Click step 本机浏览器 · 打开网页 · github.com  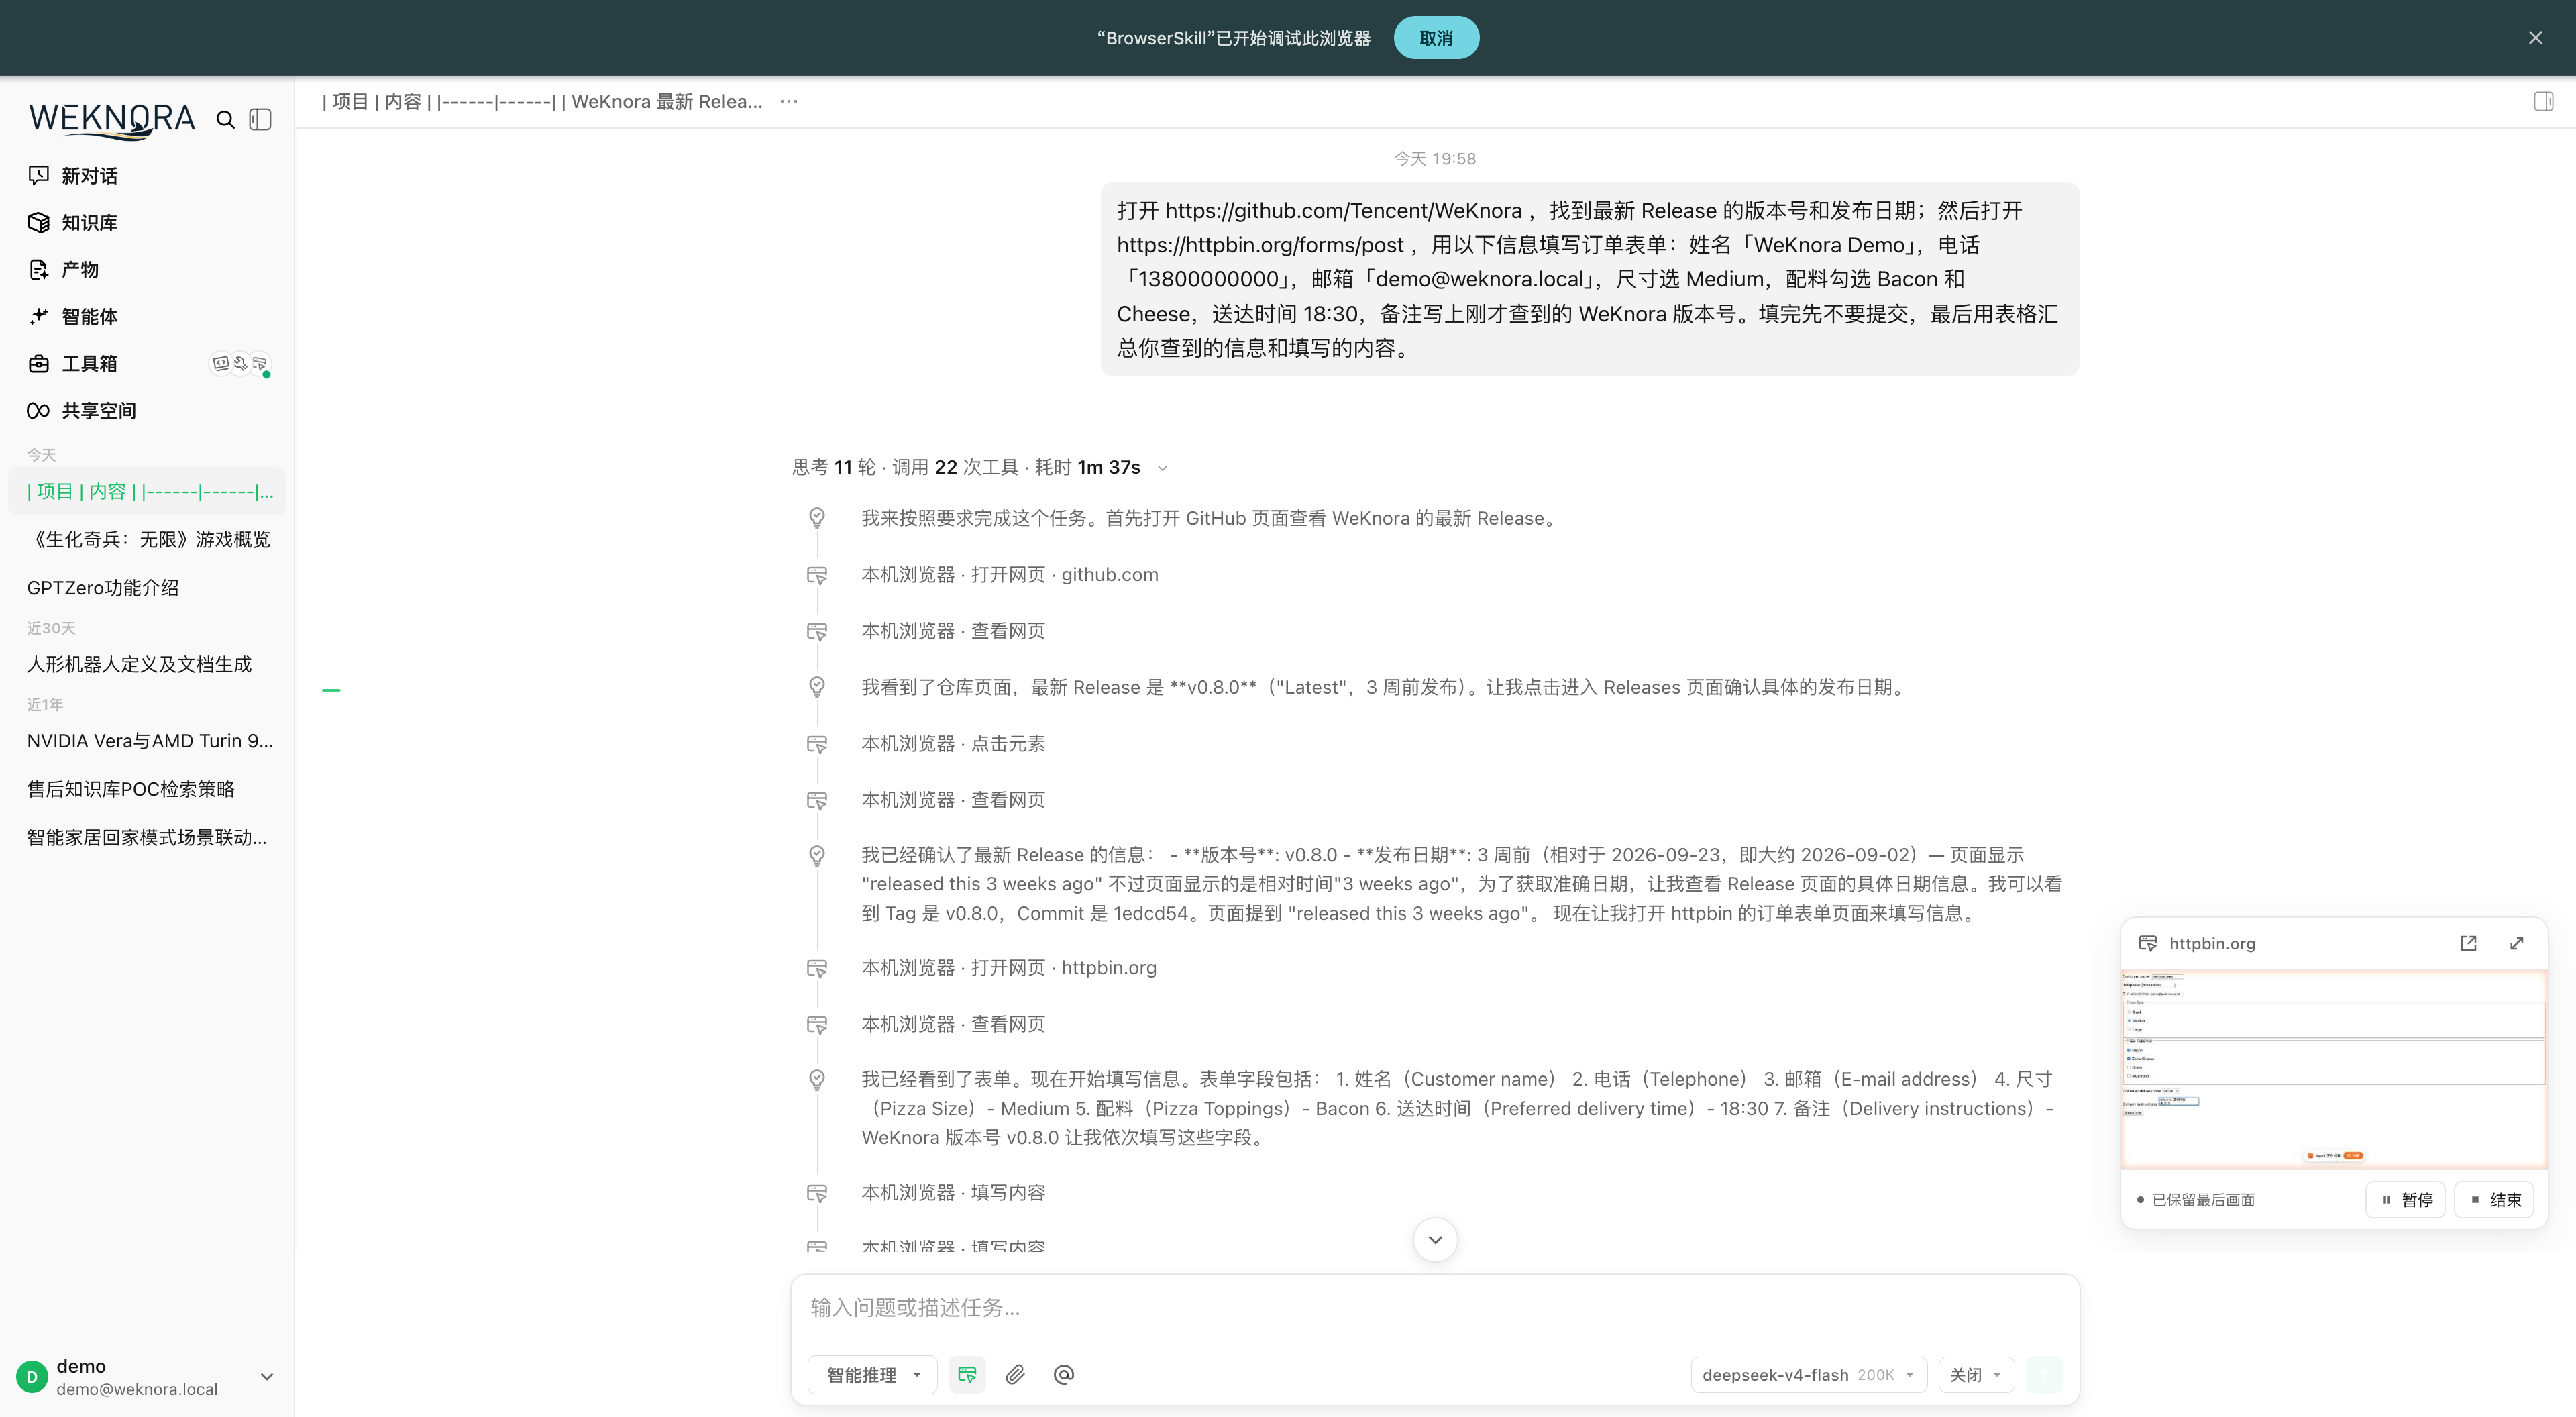1009,575
